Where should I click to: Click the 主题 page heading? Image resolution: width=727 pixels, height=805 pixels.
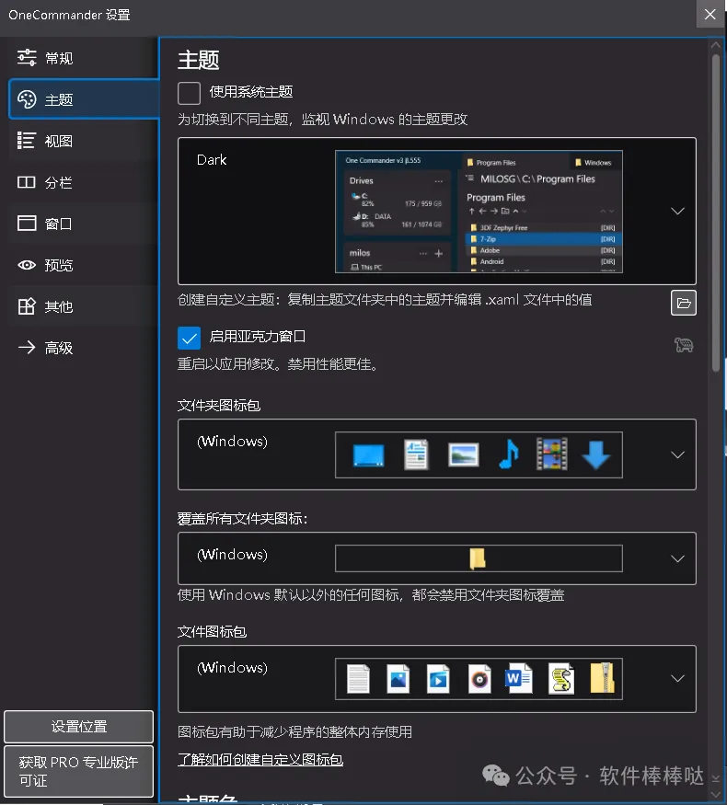tap(198, 60)
